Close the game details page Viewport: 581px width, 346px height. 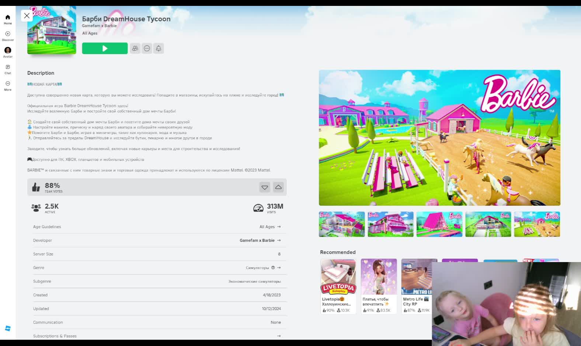[x=27, y=15]
